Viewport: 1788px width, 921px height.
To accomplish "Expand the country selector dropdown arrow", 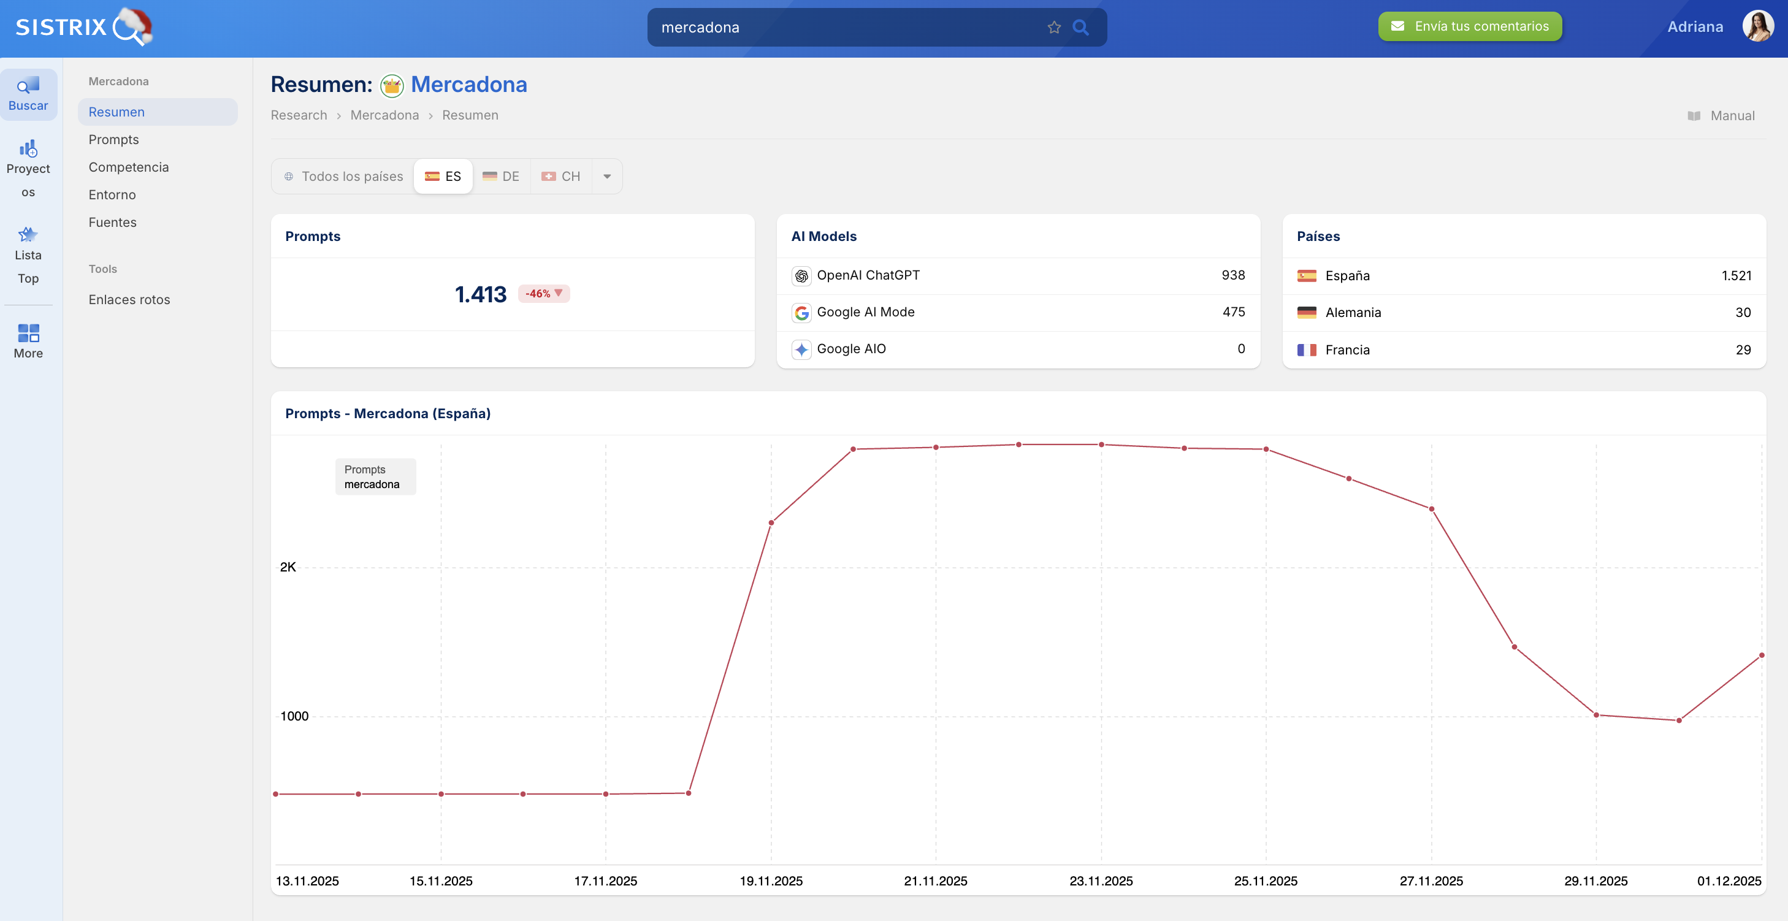I will 606,176.
